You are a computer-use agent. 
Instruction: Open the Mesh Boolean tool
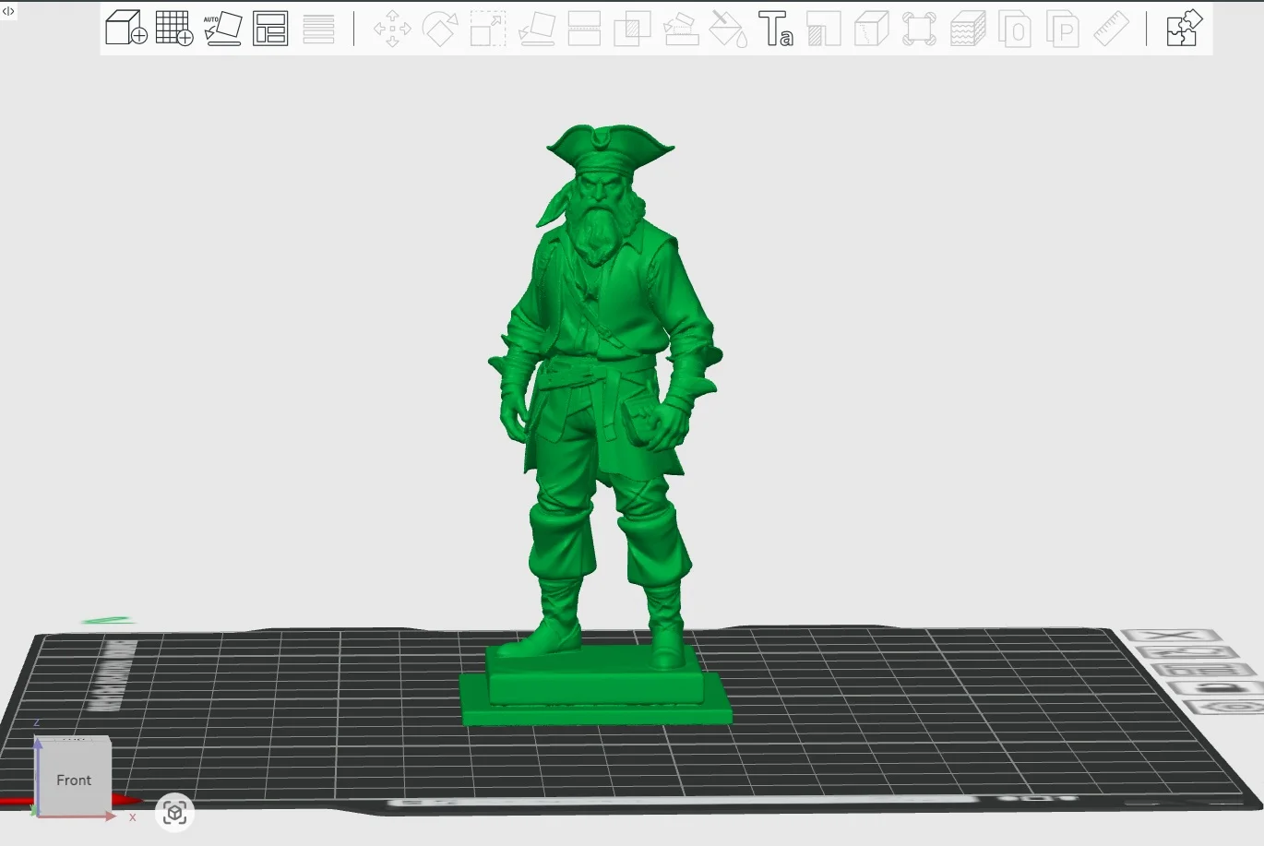pyautogui.click(x=632, y=29)
